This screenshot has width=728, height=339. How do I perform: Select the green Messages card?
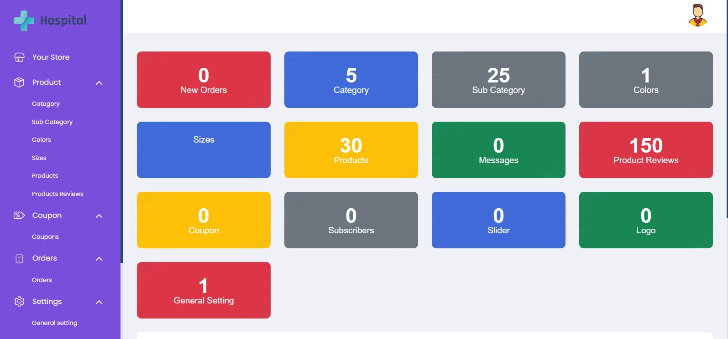[498, 150]
